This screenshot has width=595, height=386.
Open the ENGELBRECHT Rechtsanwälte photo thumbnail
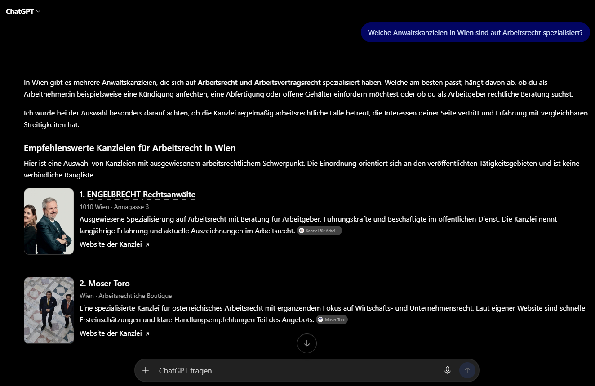[x=49, y=222]
